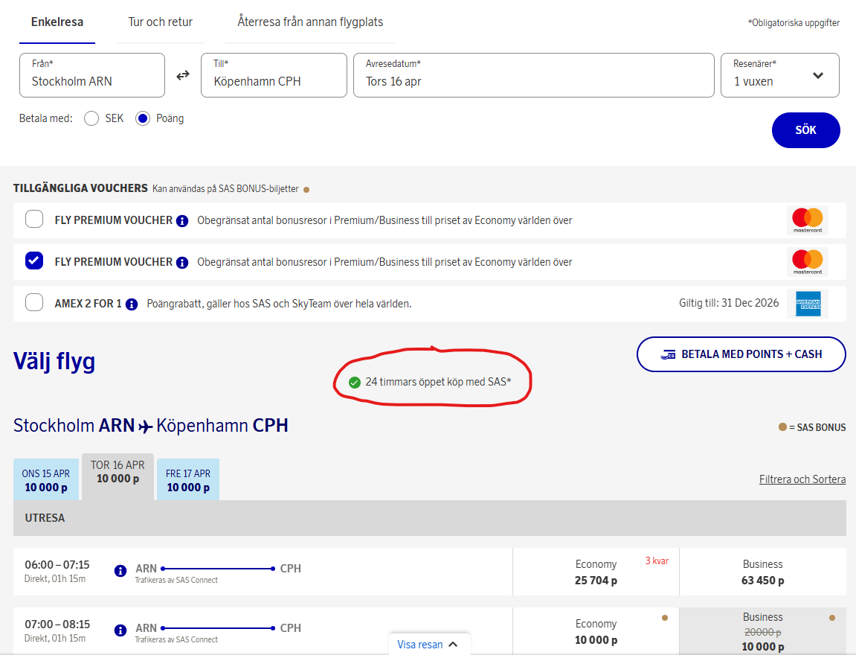Image resolution: width=856 pixels, height=658 pixels.
Task: Click airplane icon between ARN and CPH
Action: [x=145, y=427]
